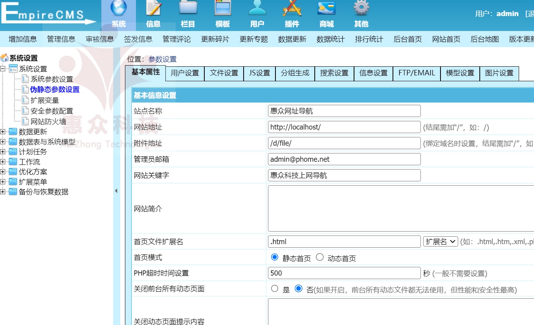This screenshot has width=534, height=325.
Task: Select 动态首页 radio button
Action: pos(320,257)
